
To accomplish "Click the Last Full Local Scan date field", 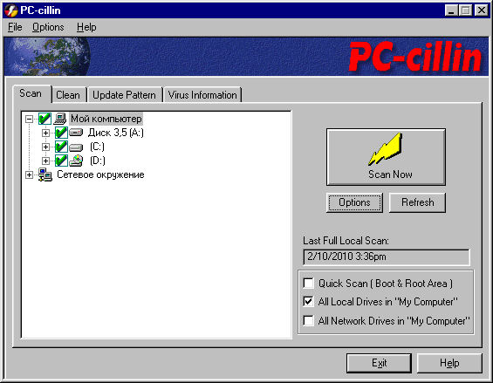I will click(387, 256).
